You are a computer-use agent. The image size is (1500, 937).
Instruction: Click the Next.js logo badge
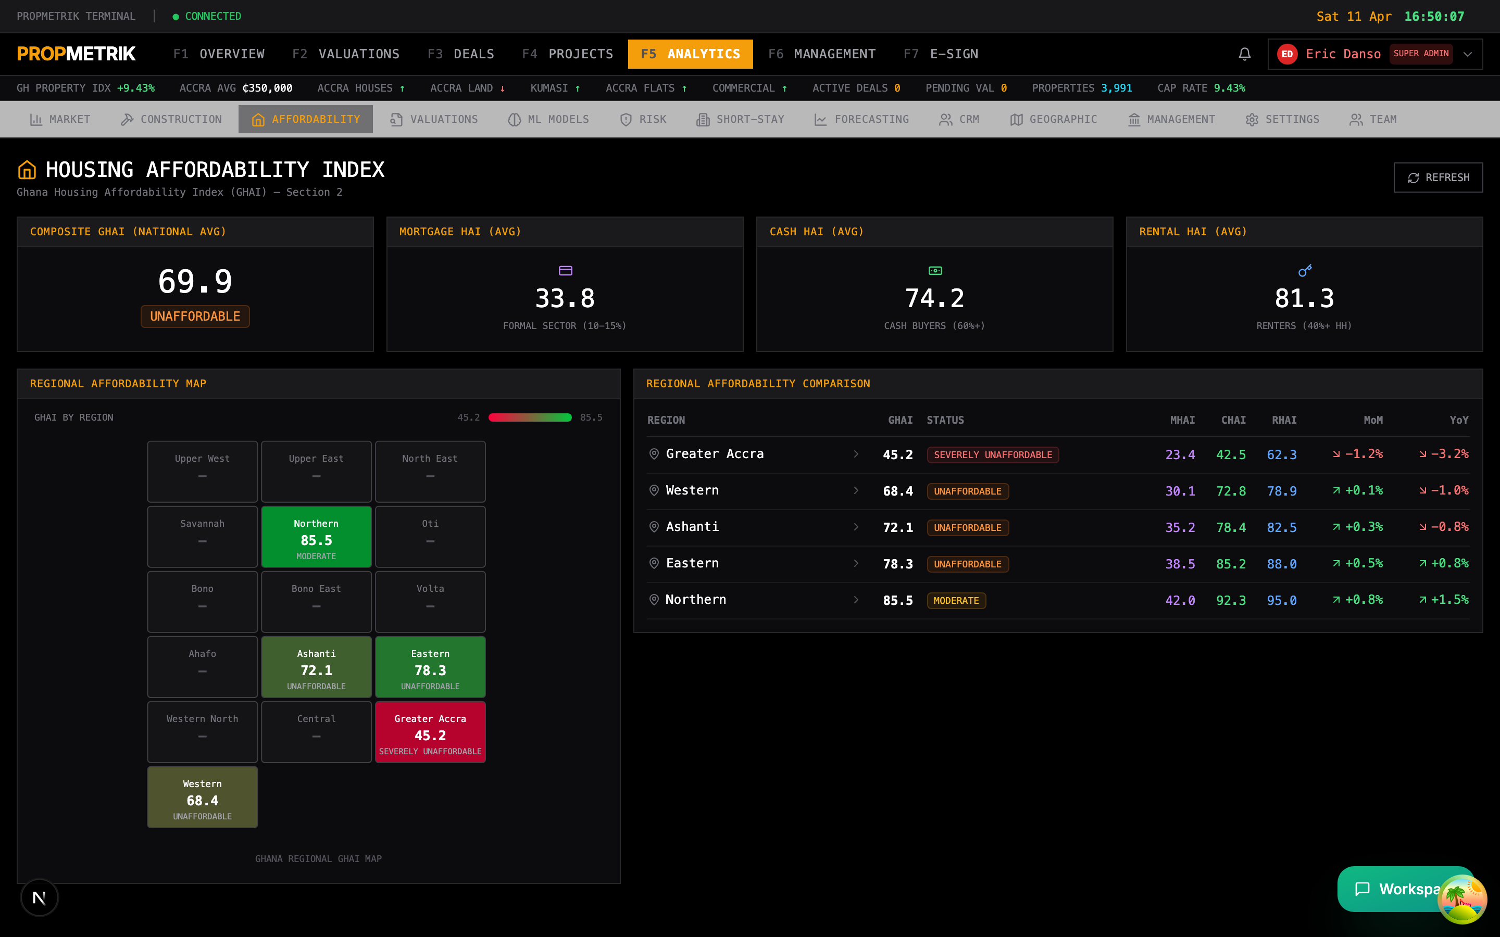pyautogui.click(x=39, y=897)
